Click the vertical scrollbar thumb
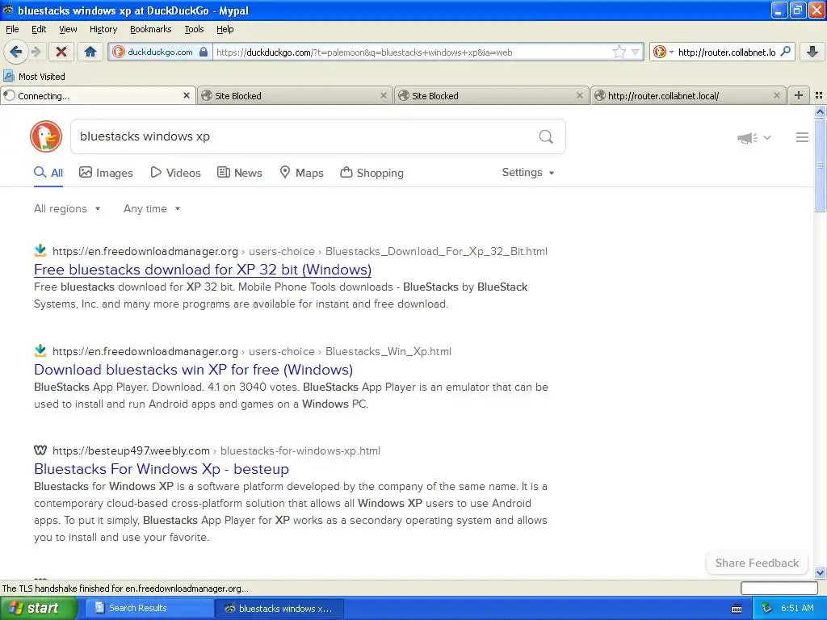This screenshot has width=827, height=620. (x=820, y=165)
